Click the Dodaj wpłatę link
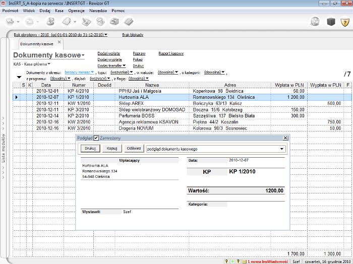Screen dimensions: 353x264 108,53
